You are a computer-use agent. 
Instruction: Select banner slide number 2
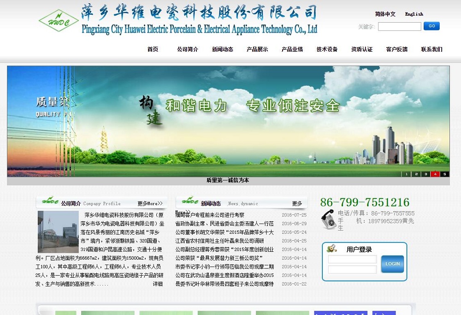[416, 174]
